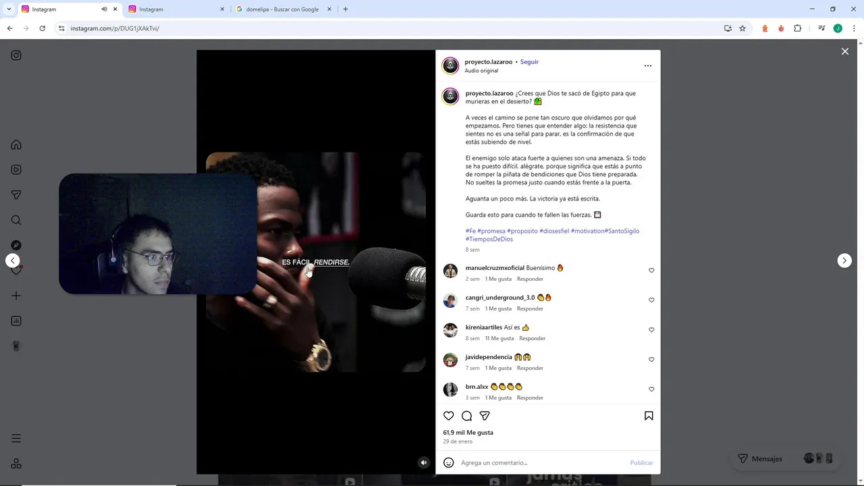The width and height of the screenshot is (864, 486).
Task: Mute tab via speaker icon on first tab
Action: click(104, 9)
